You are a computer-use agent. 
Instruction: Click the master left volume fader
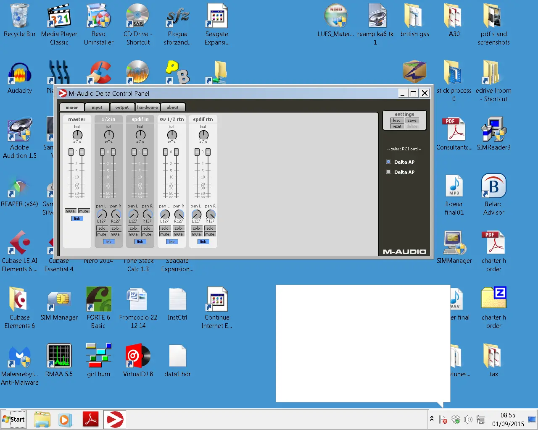click(71, 152)
